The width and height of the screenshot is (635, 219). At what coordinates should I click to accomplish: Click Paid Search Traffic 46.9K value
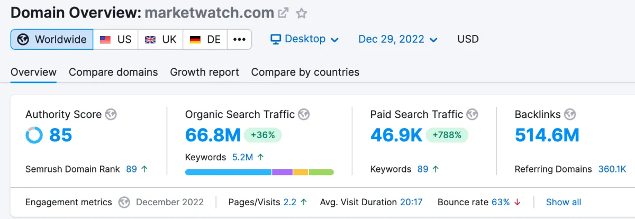(396, 135)
